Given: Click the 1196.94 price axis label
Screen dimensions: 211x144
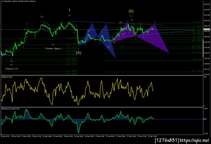Looking at the screenshot, I should tap(206, 42).
